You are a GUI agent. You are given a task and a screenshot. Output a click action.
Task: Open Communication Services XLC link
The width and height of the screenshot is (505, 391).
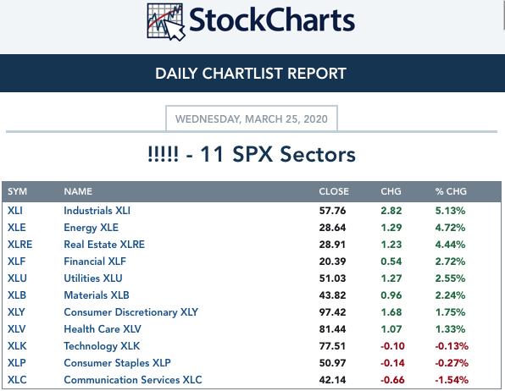[x=133, y=380]
